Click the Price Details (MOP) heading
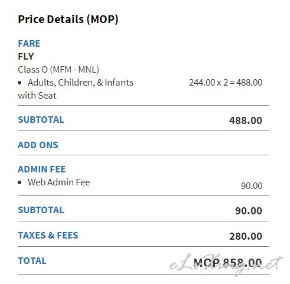 tap(68, 19)
